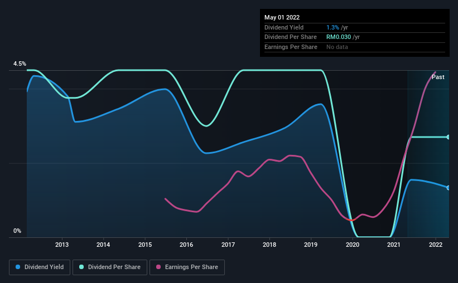Click the pink Earnings Per Share legend dot
The width and height of the screenshot is (458, 283).
(158, 267)
